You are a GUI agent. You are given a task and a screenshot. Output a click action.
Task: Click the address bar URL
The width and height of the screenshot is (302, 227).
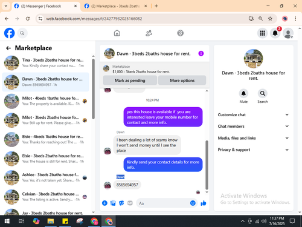94,19
